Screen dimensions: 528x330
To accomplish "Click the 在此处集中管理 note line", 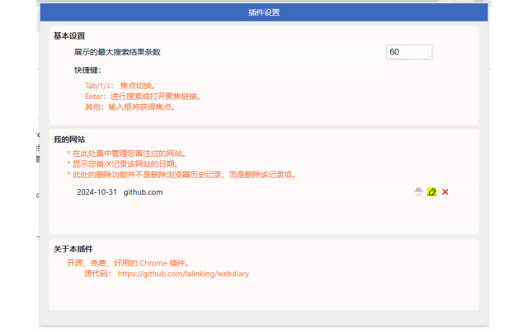I will 127,153.
